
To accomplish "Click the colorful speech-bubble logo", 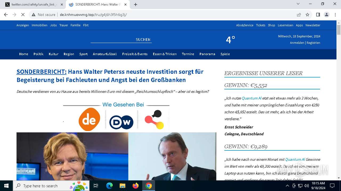I will [x=154, y=120].
